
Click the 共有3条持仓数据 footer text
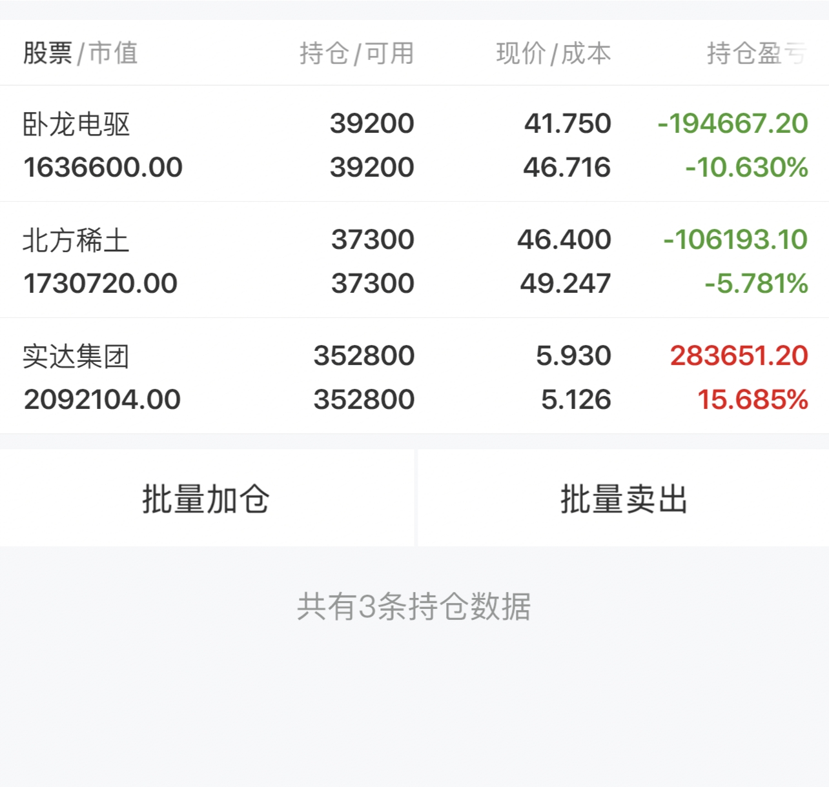[414, 606]
